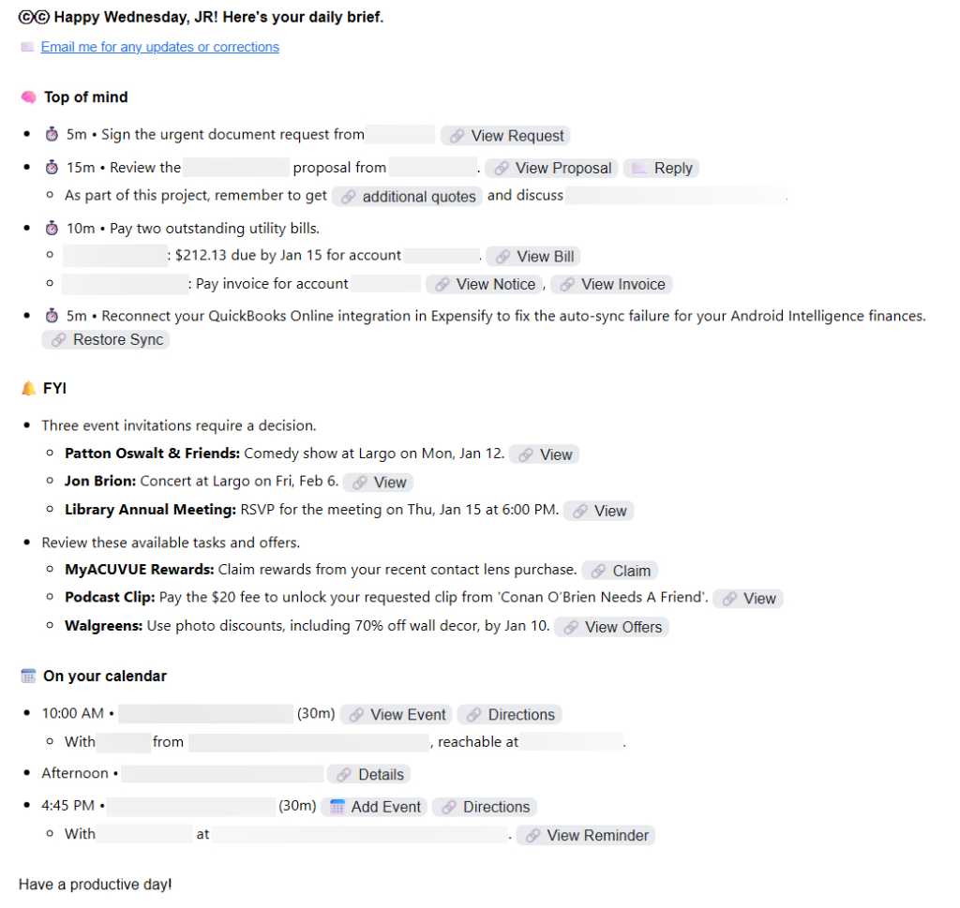Click Directions for the 10:00 AM event

(x=509, y=713)
